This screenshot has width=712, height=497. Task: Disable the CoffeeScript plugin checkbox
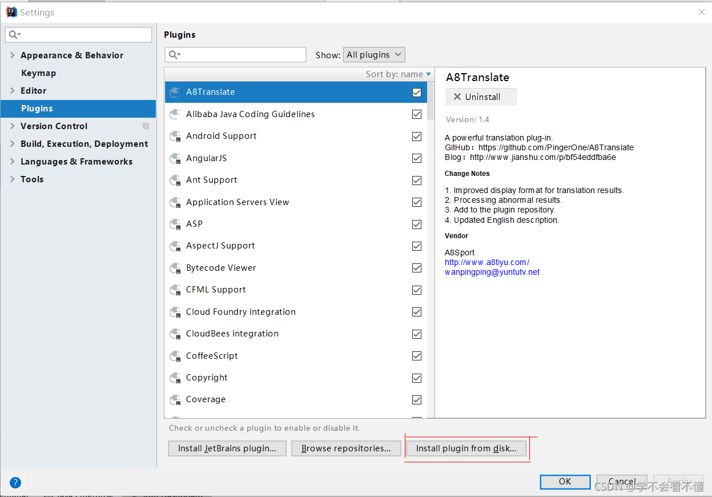[417, 356]
